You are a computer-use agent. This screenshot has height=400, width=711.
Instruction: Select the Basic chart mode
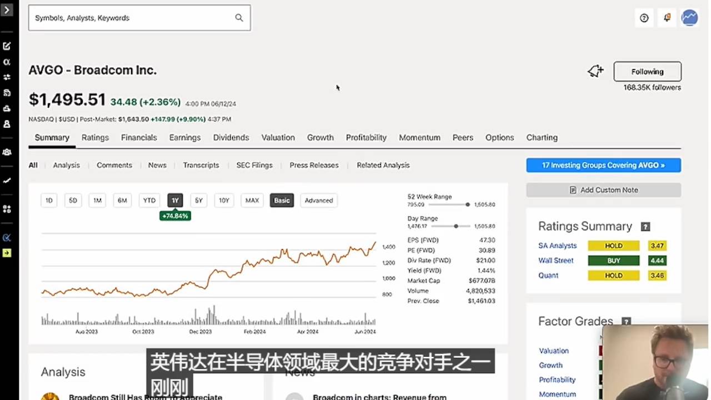point(282,201)
